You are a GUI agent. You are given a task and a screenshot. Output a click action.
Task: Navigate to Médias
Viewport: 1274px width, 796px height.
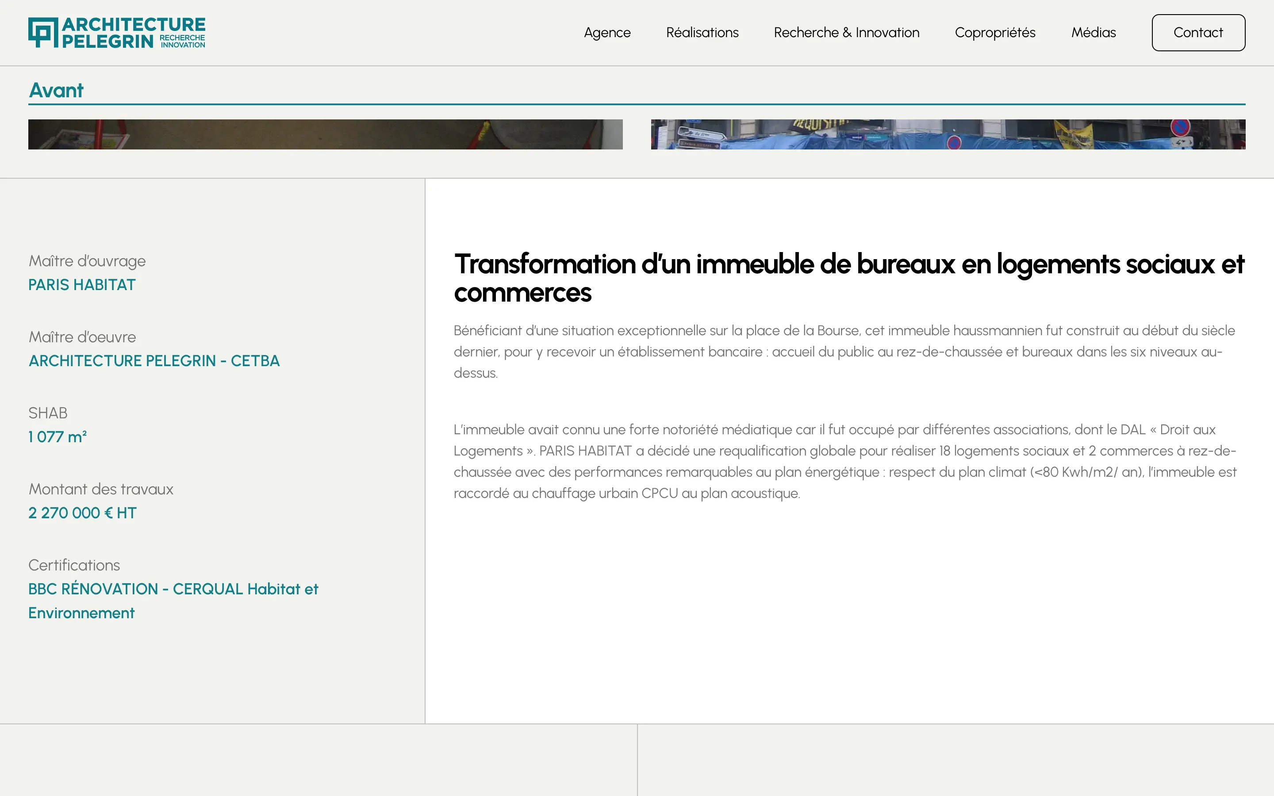pos(1094,33)
